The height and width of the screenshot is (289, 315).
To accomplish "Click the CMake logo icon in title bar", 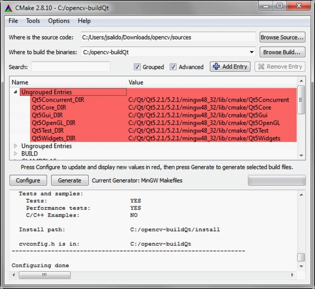I will pyautogui.click(x=8, y=8).
